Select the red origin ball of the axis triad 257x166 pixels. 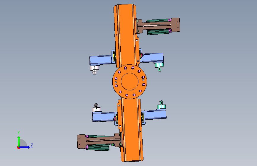(x=18, y=147)
